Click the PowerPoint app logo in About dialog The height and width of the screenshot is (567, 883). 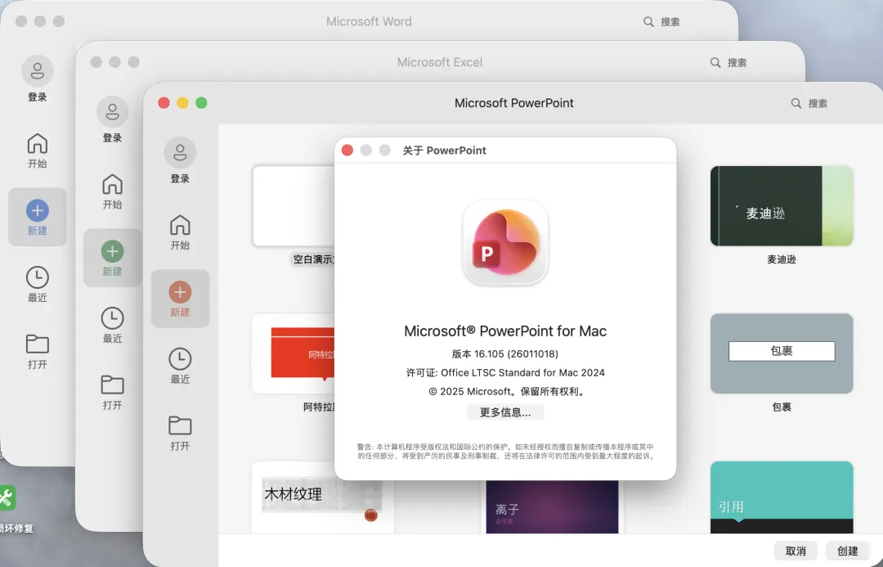pyautogui.click(x=505, y=242)
